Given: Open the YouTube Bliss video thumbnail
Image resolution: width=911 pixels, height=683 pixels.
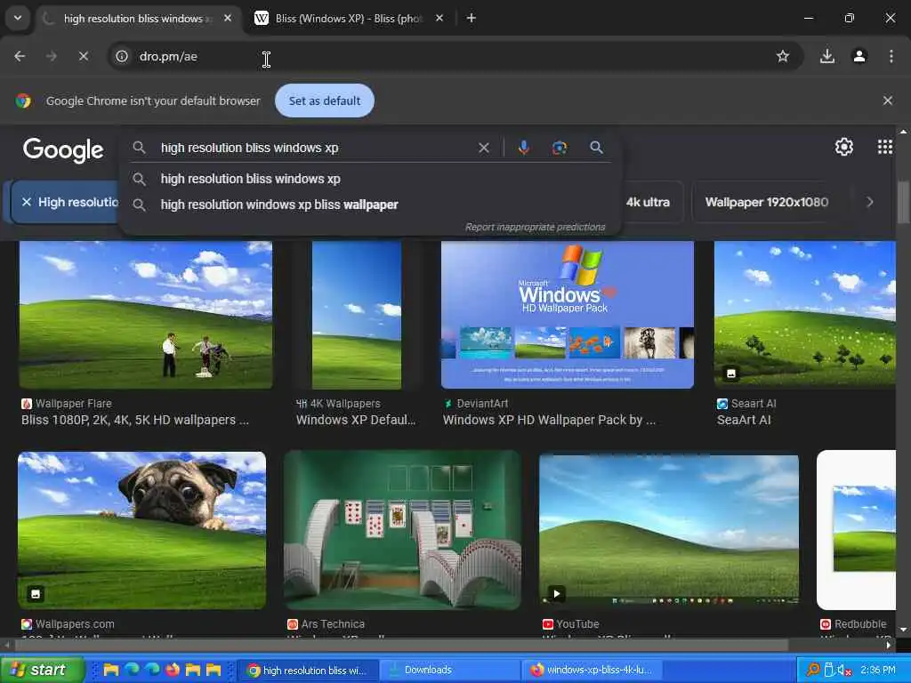Looking at the screenshot, I should tap(669, 530).
